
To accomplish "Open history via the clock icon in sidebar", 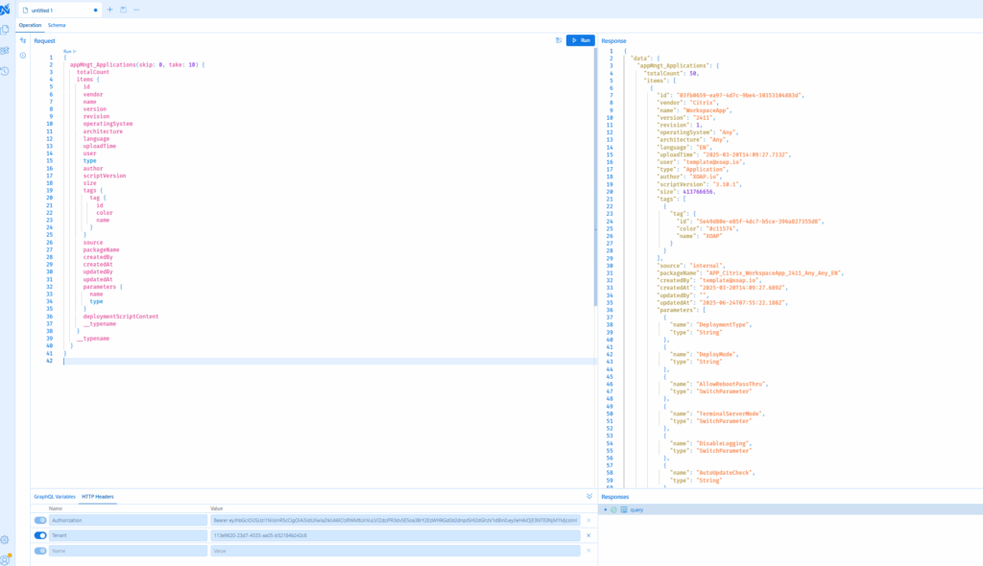I will point(5,70).
